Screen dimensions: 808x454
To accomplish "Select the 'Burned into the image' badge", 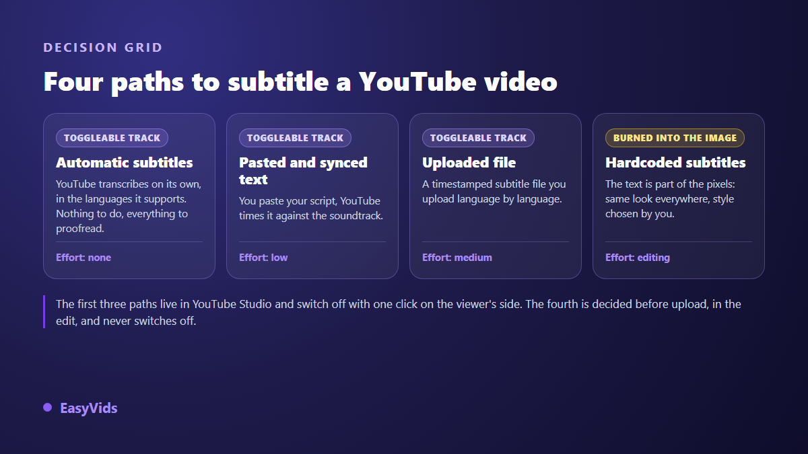I will tap(675, 138).
